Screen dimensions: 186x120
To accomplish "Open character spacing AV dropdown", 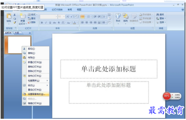I will 63,23.
